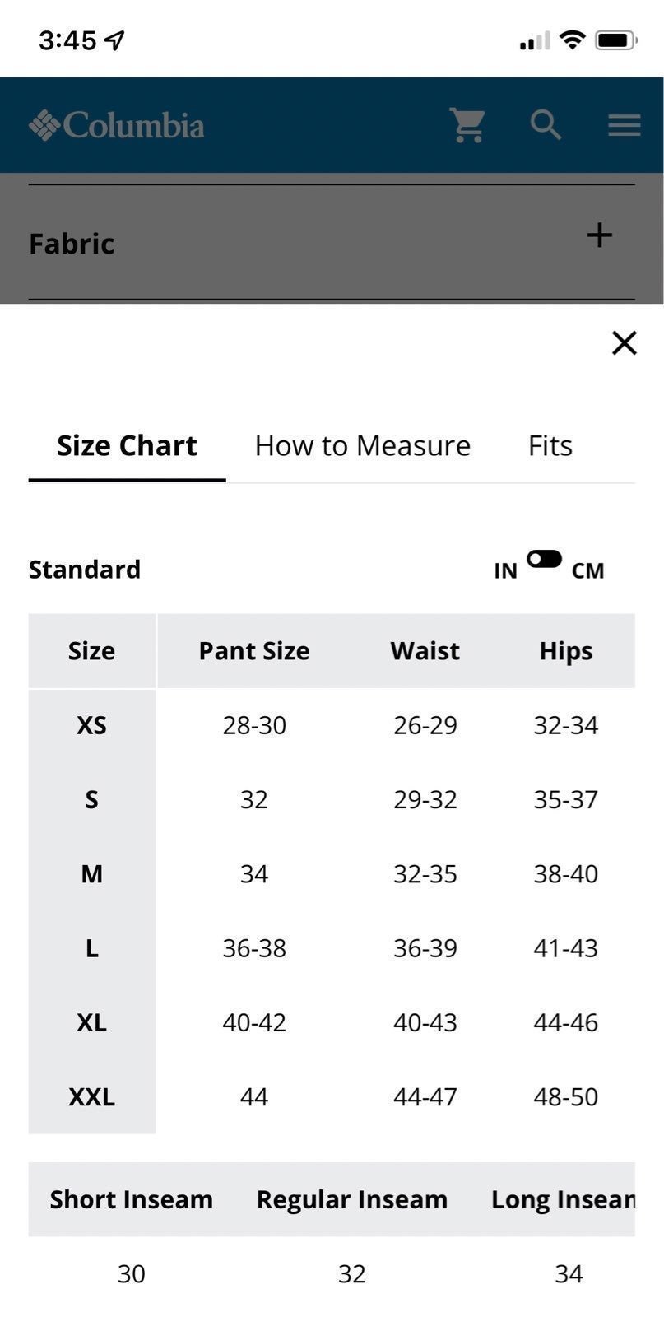
Task: Tap the XS size row
Action: pyautogui.click(x=332, y=725)
